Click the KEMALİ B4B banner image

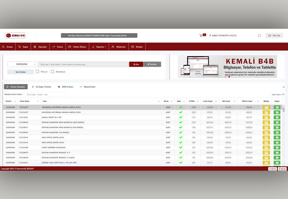(227, 67)
